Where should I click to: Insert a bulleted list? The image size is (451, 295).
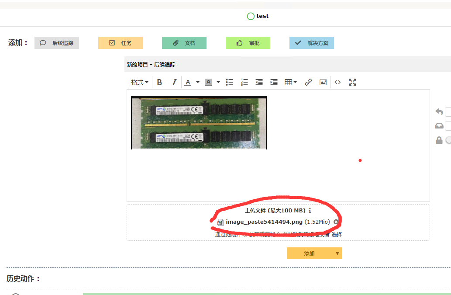tap(229, 82)
